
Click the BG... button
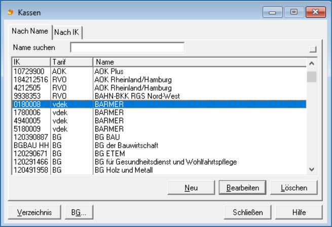79,212
